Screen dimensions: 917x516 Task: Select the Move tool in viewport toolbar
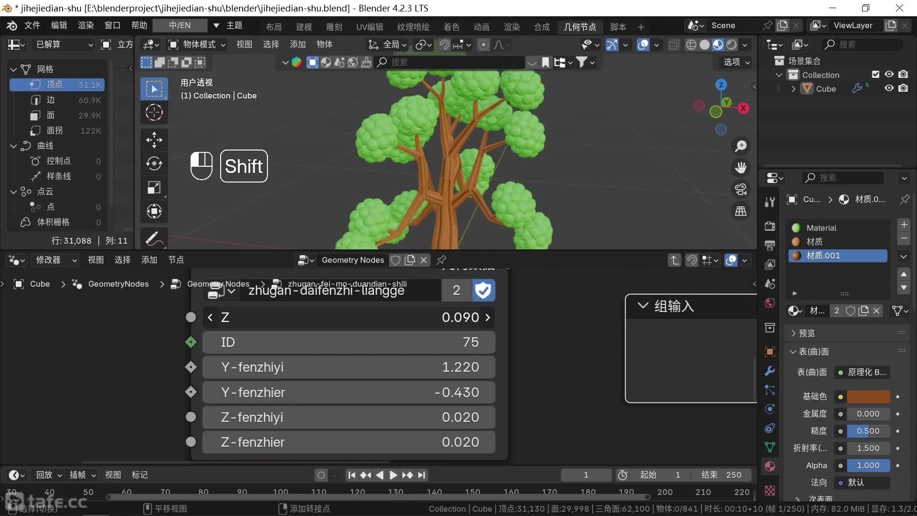[x=154, y=140]
